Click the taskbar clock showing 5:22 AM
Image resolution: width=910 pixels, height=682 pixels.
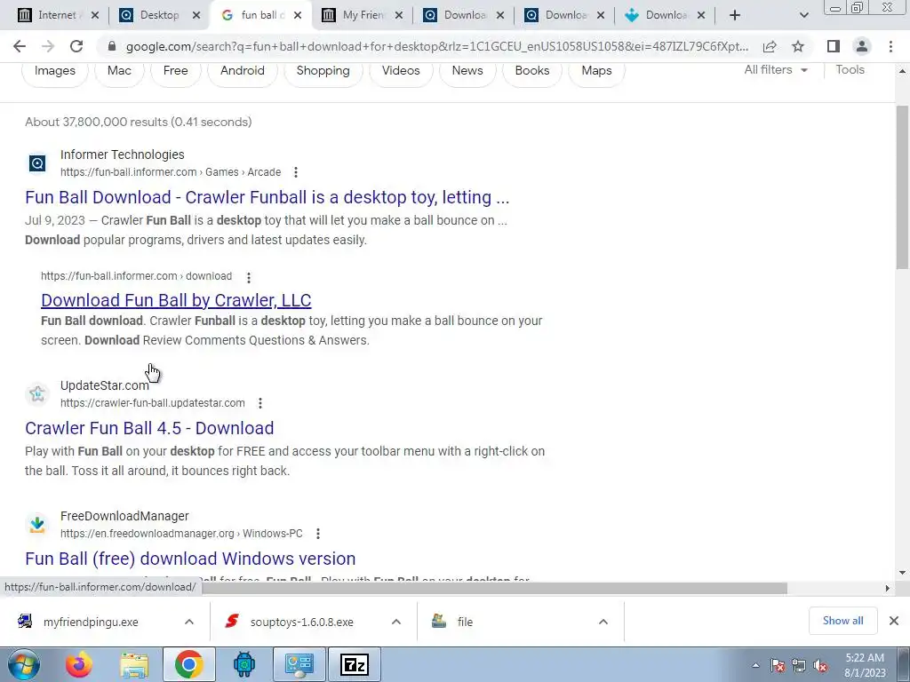pos(865,665)
